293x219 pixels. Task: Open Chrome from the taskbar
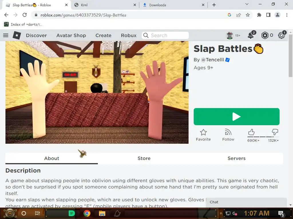tap(87, 213)
